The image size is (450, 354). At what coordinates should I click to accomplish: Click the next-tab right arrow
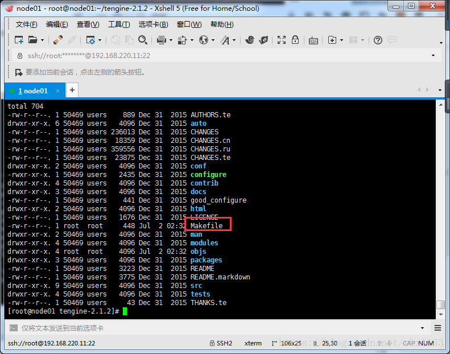click(x=428, y=90)
